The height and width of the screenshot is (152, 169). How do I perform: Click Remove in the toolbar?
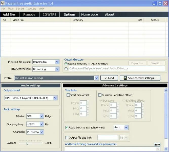(x=29, y=14)
